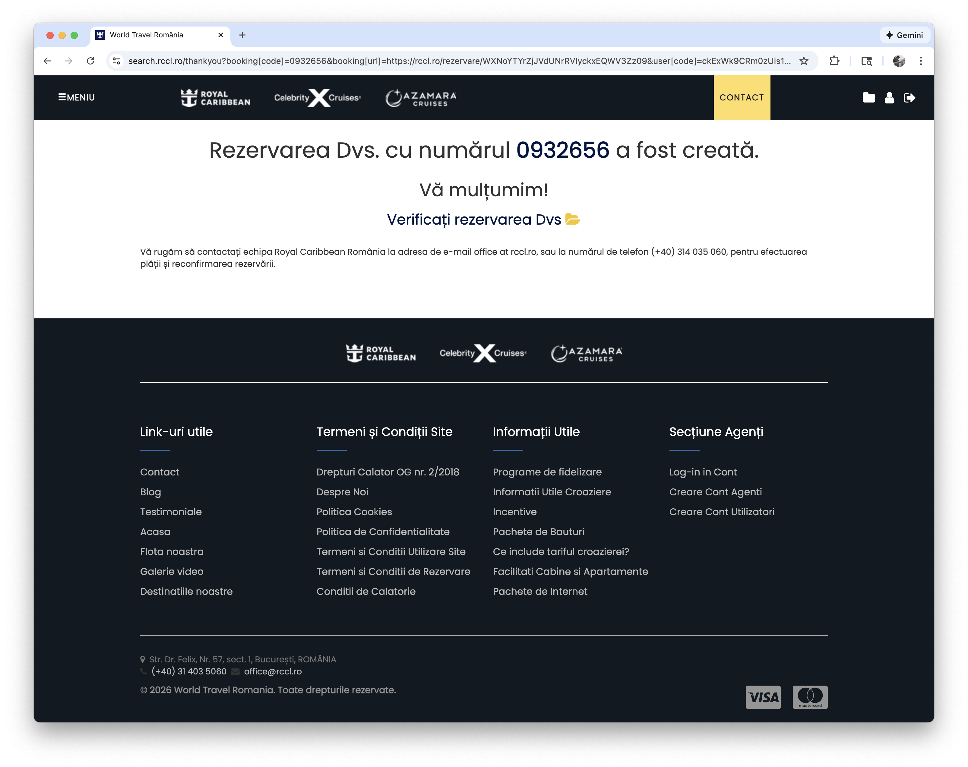Click the folder icon in the top-right toolbar

click(x=868, y=97)
